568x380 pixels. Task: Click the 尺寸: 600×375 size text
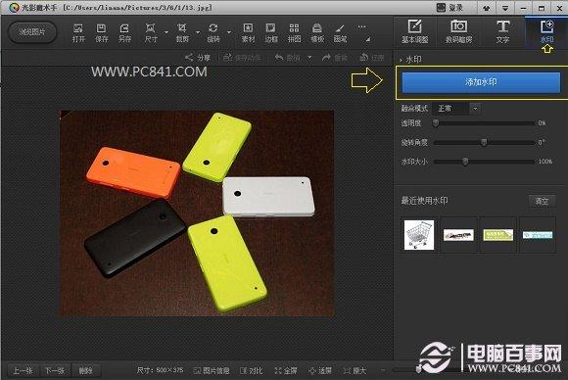pyautogui.click(x=160, y=370)
